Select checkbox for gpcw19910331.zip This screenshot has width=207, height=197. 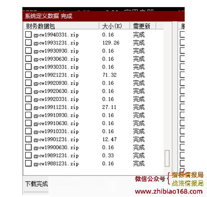click(x=28, y=131)
